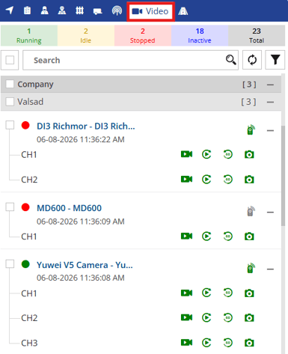
Task: Filter by Stopped vehicles
Action: click(143, 35)
